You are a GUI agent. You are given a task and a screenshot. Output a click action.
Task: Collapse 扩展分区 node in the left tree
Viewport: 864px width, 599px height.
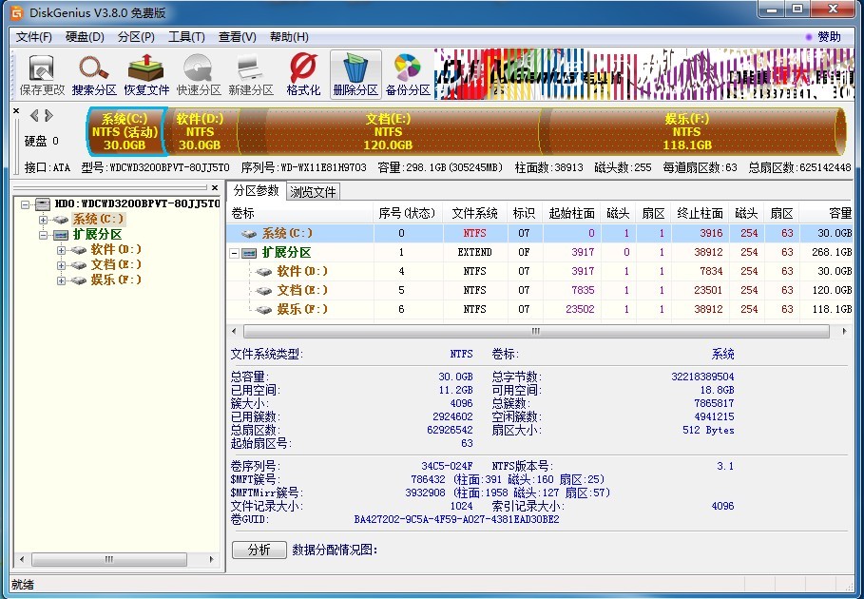(43, 235)
